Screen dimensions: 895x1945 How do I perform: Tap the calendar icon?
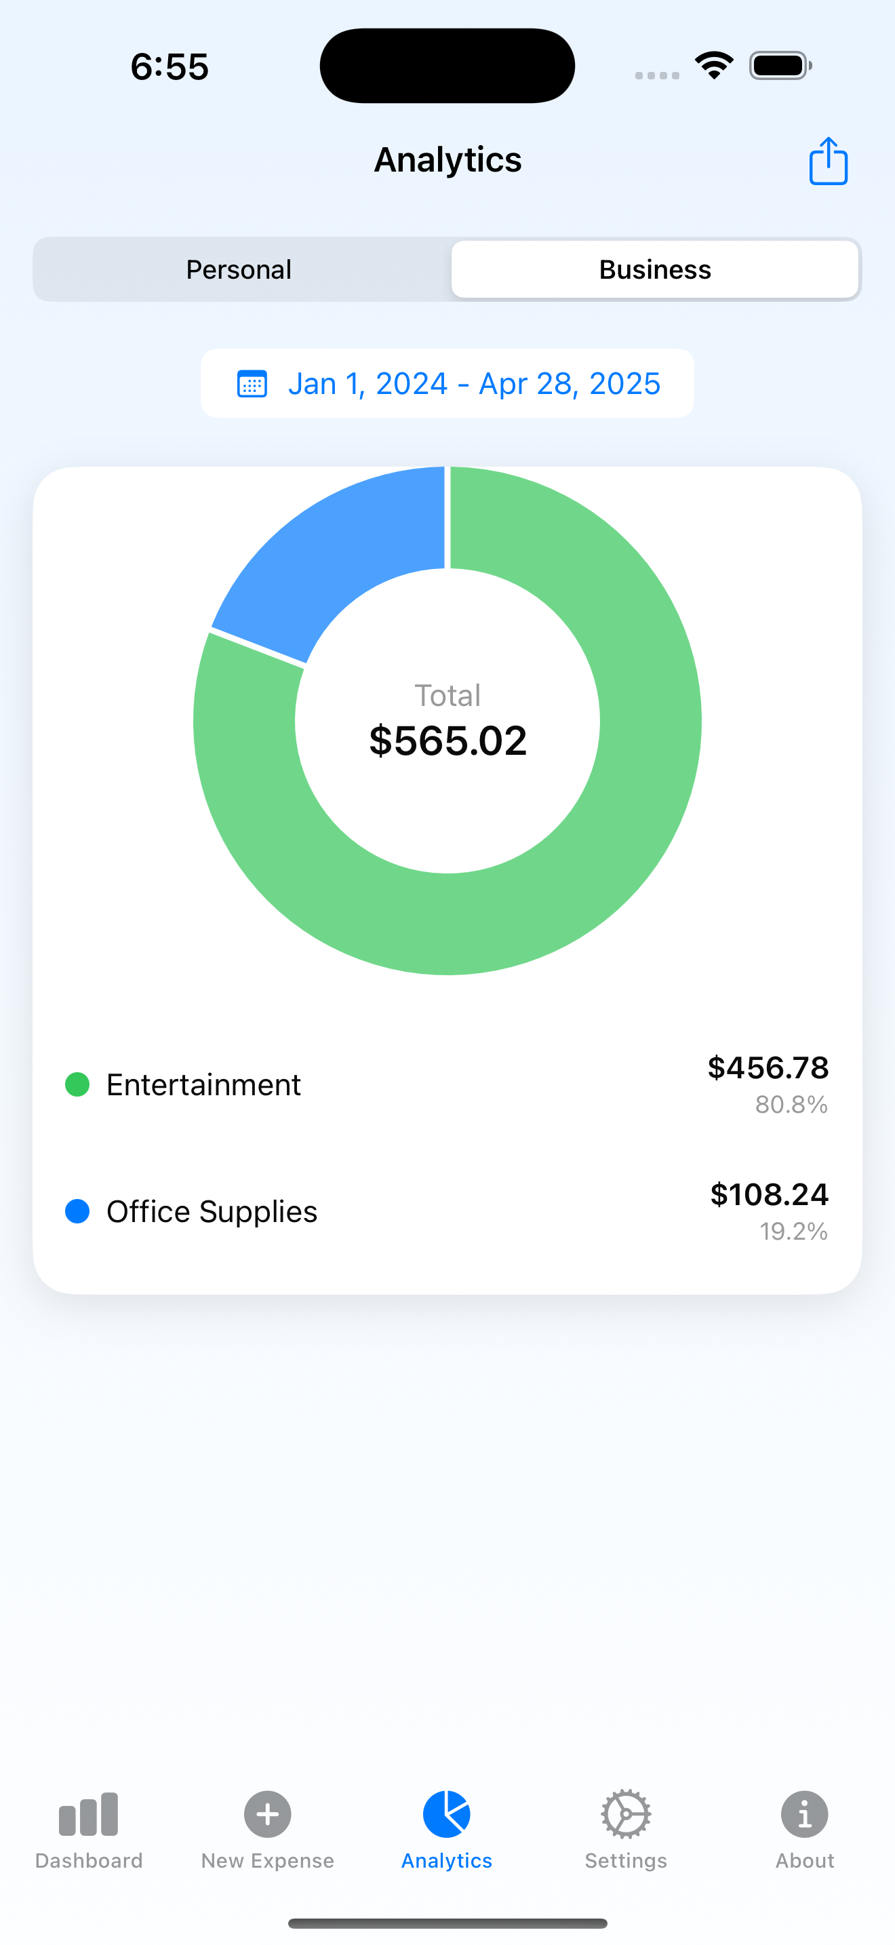tap(252, 384)
